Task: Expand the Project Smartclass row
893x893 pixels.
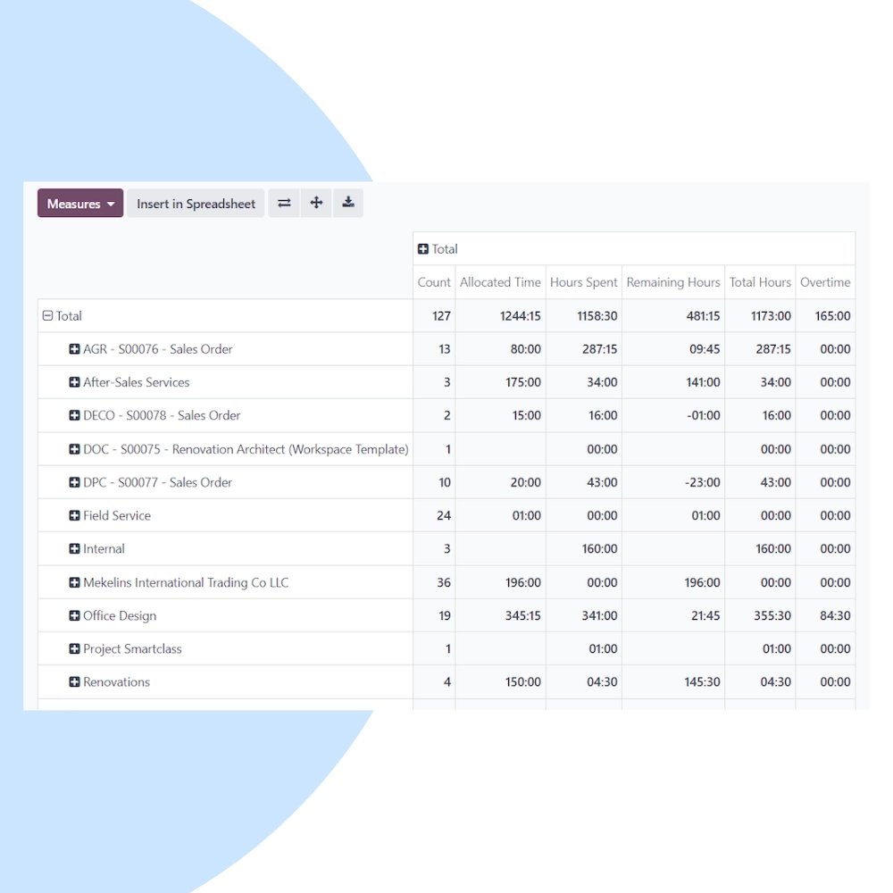Action: coord(75,648)
